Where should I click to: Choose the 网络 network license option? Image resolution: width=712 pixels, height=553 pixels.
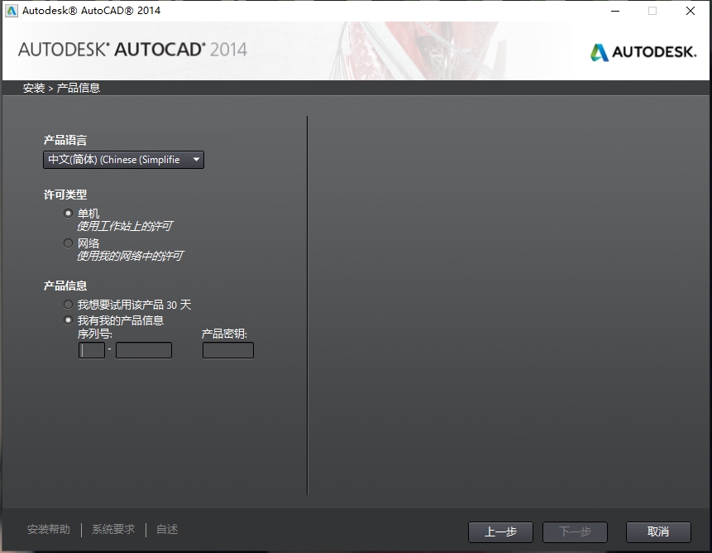[69, 243]
